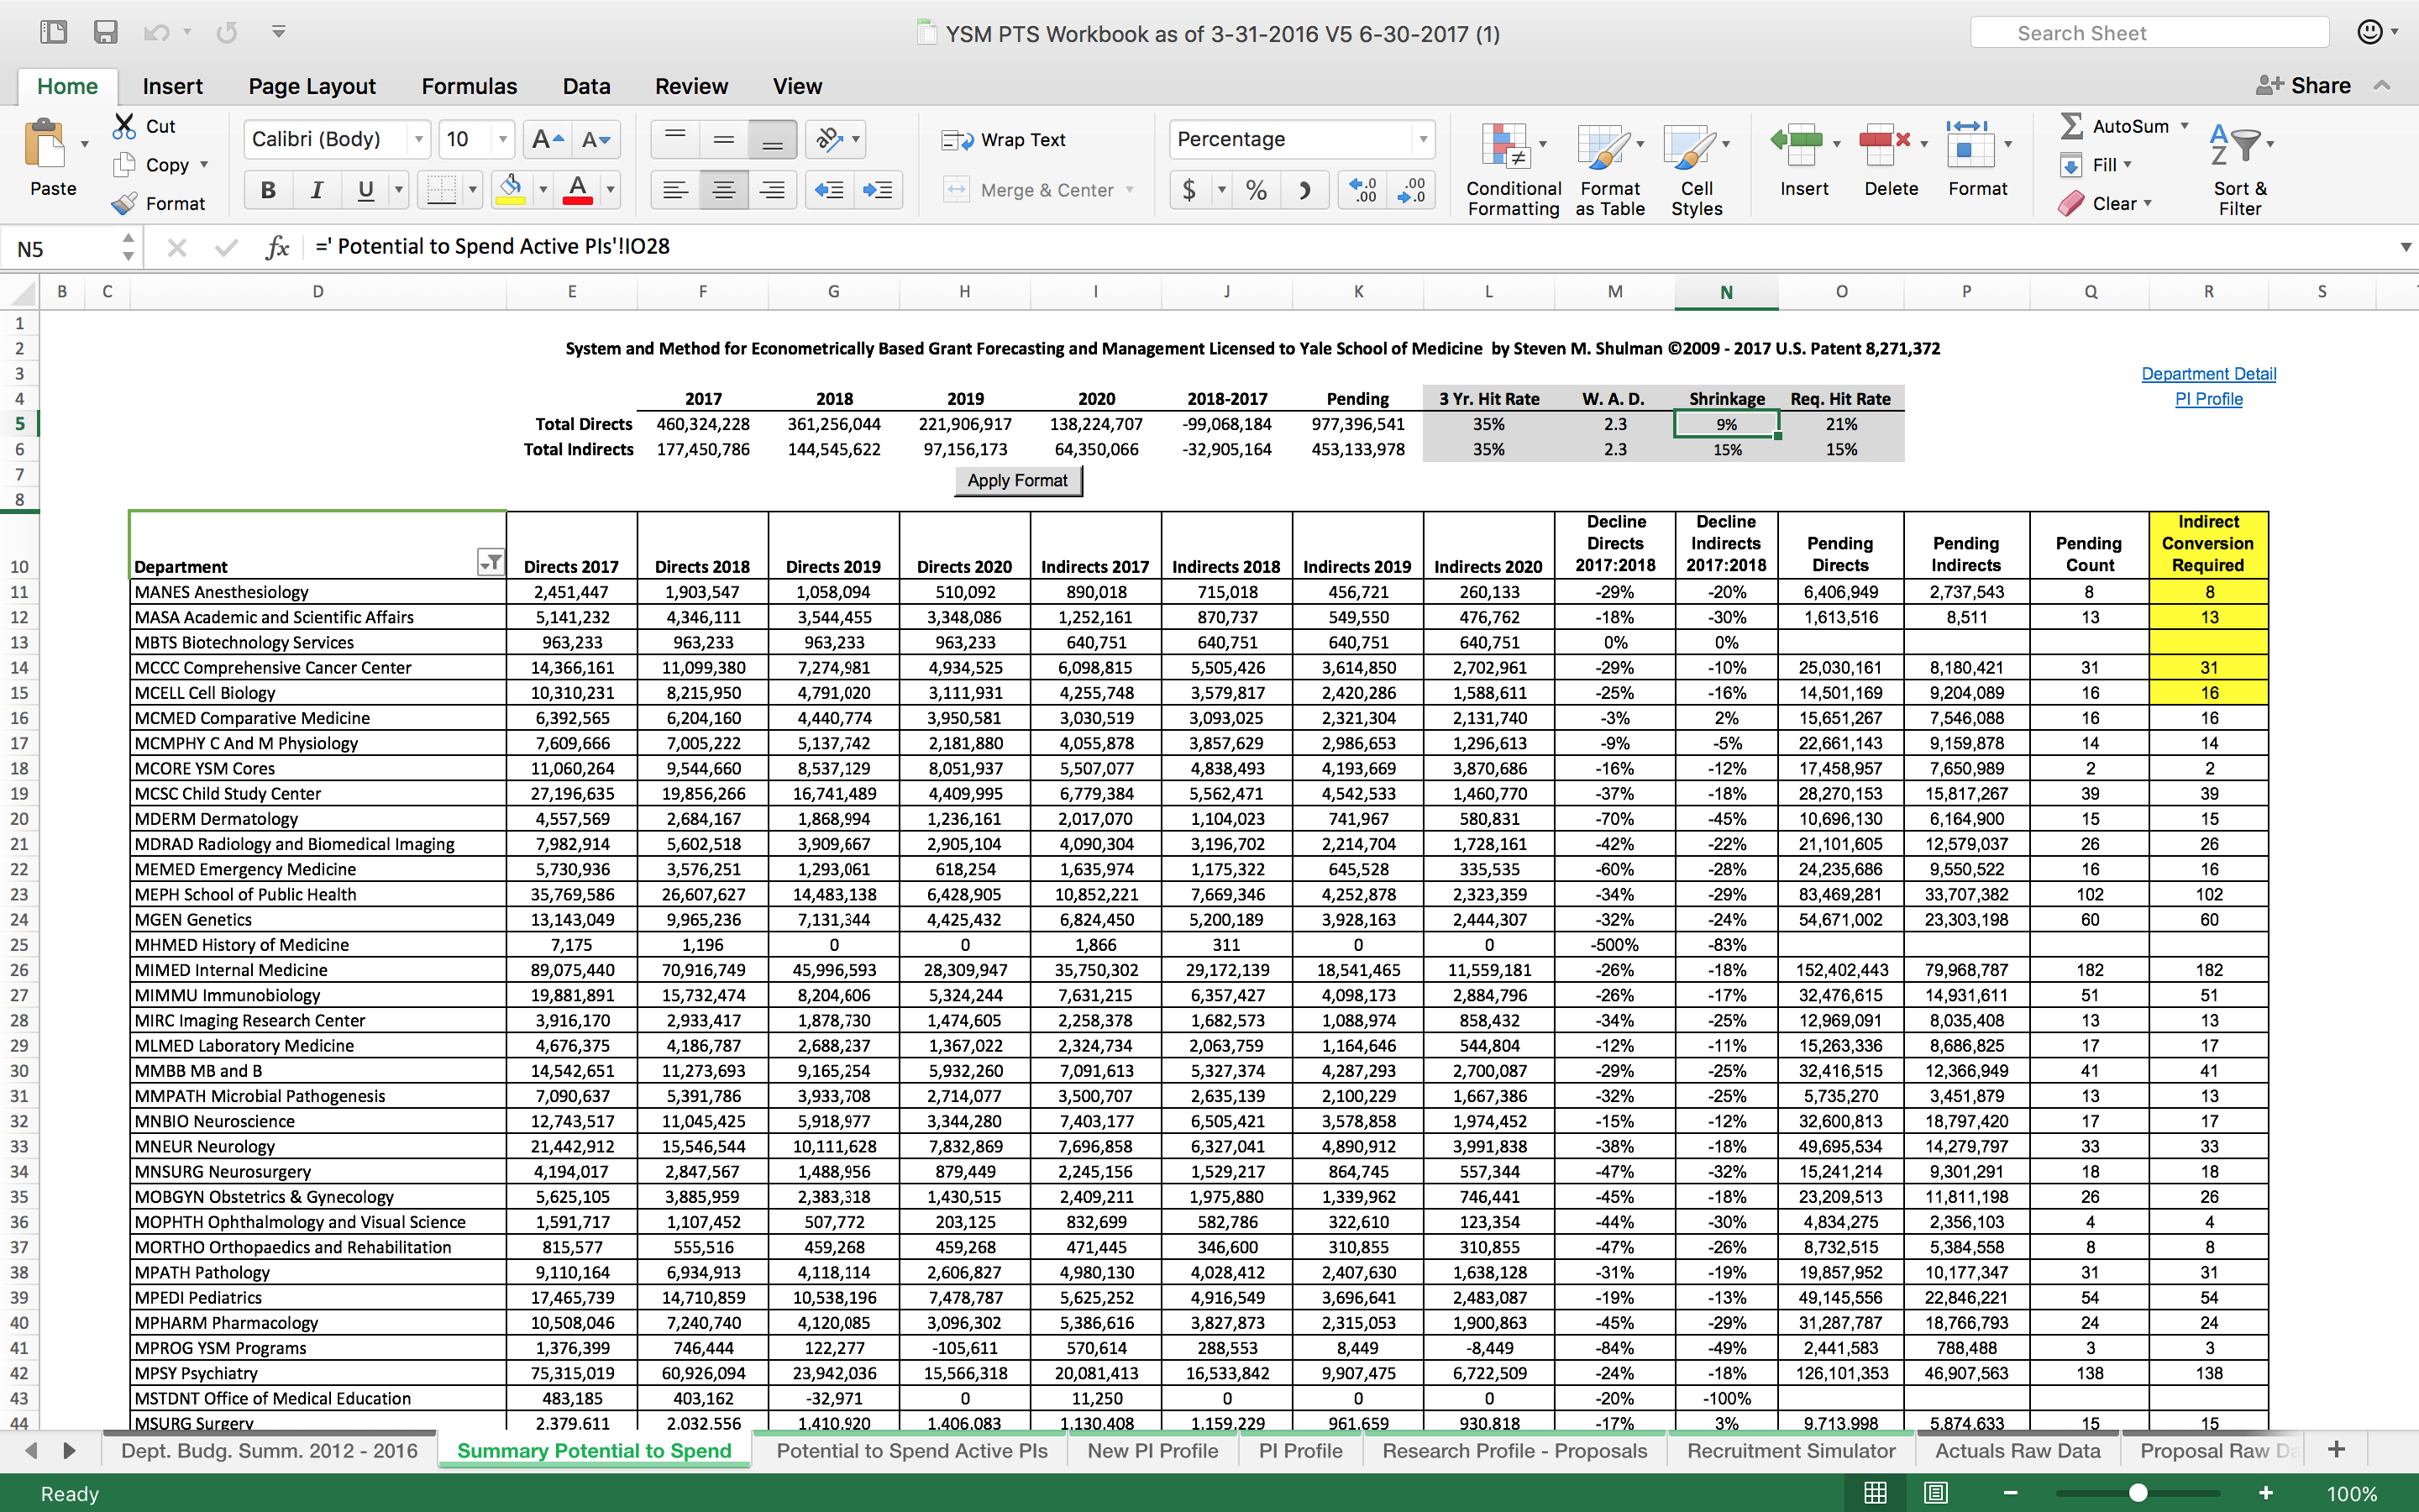Screen dimensions: 2419x1512
Task: Open the font name Calibri dropdown
Action: click(x=419, y=139)
